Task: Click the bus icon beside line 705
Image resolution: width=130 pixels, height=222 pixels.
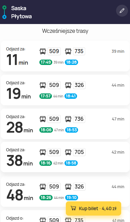Action: pos(68,152)
